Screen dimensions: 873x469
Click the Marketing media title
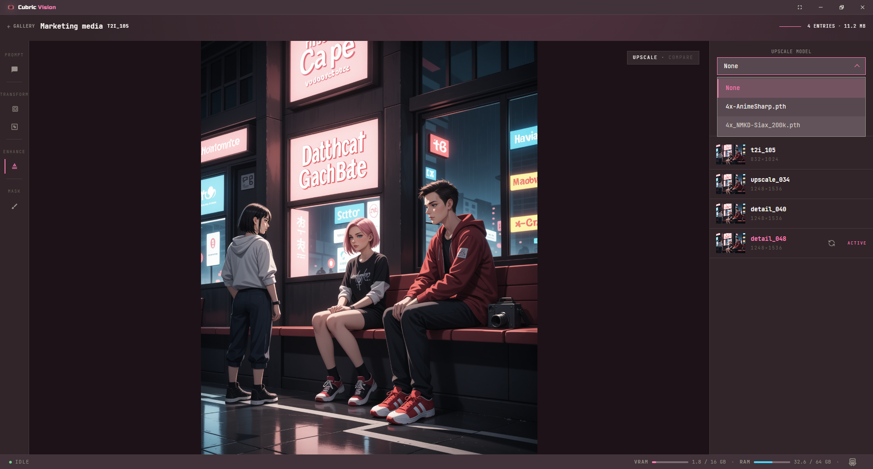71,26
